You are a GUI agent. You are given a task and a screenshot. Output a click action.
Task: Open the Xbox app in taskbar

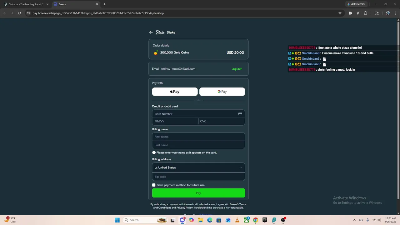(247, 220)
